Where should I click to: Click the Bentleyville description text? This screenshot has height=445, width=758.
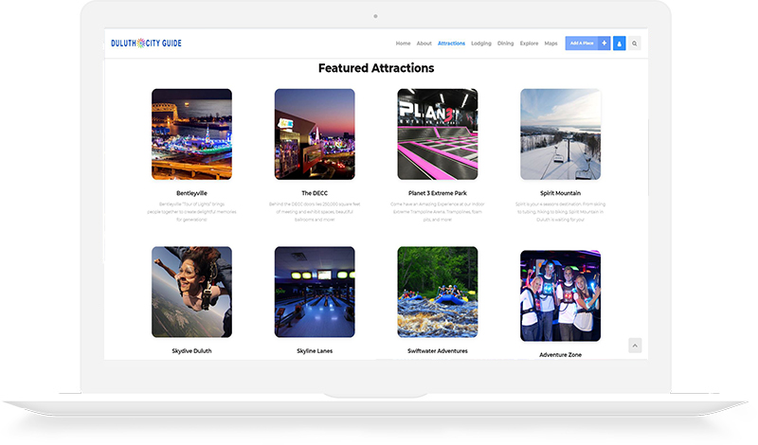[191, 212]
